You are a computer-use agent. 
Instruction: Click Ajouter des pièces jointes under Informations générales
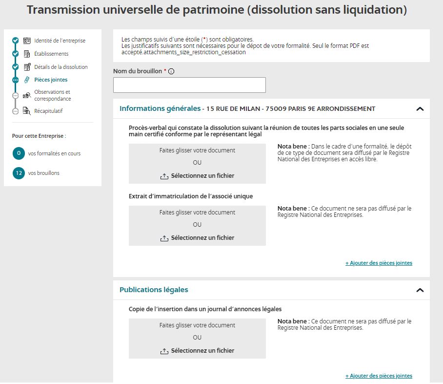[x=379, y=263]
